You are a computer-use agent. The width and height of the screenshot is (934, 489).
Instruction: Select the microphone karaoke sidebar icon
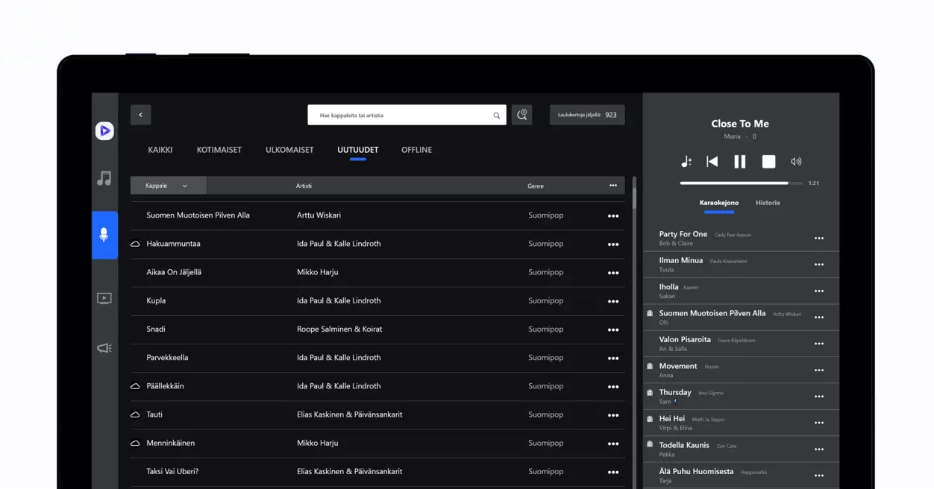pyautogui.click(x=104, y=235)
